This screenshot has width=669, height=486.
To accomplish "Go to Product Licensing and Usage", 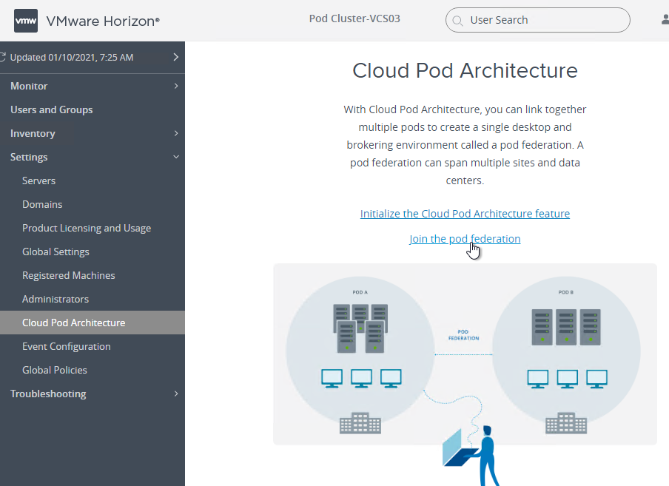I will [87, 228].
